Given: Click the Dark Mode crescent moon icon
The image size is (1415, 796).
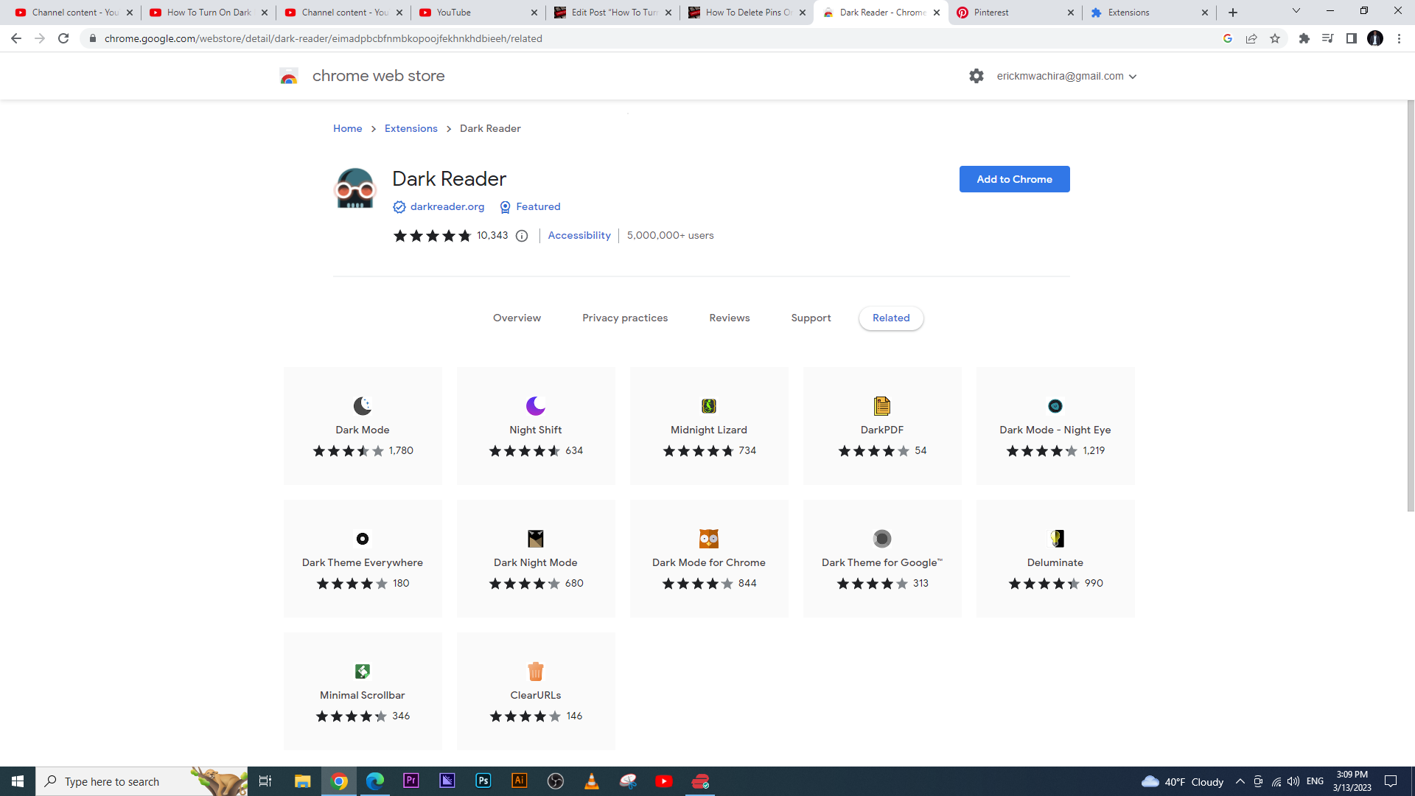Looking at the screenshot, I should 363,406.
